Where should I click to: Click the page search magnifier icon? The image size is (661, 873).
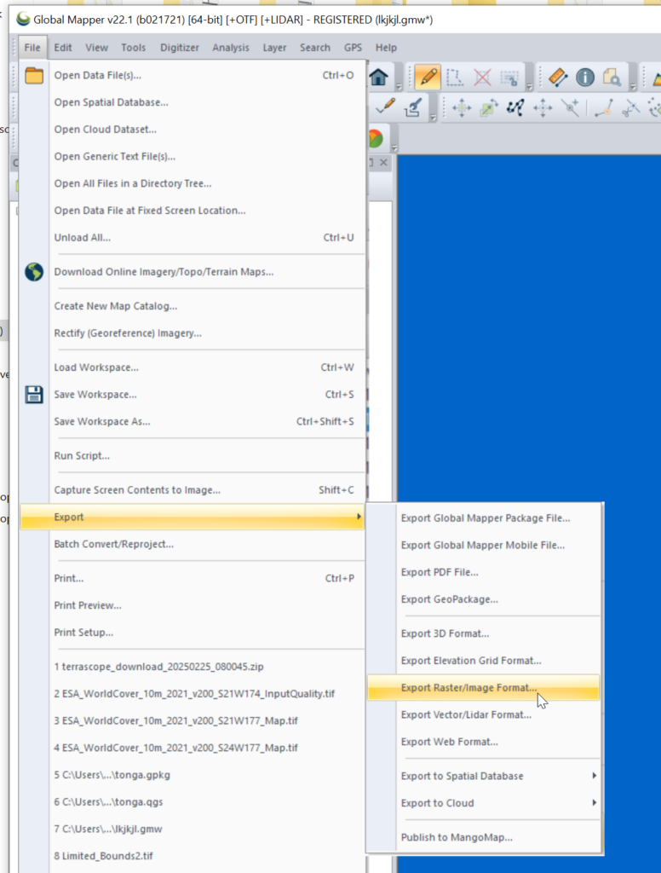pos(612,78)
